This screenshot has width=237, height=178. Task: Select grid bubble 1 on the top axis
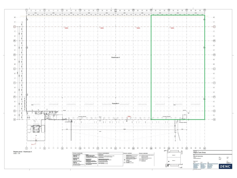[x=26, y=10]
